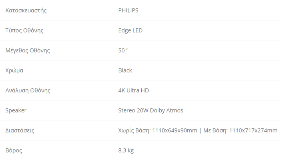
Task: Click the Διαστάσεις row label
Action: coord(20,130)
